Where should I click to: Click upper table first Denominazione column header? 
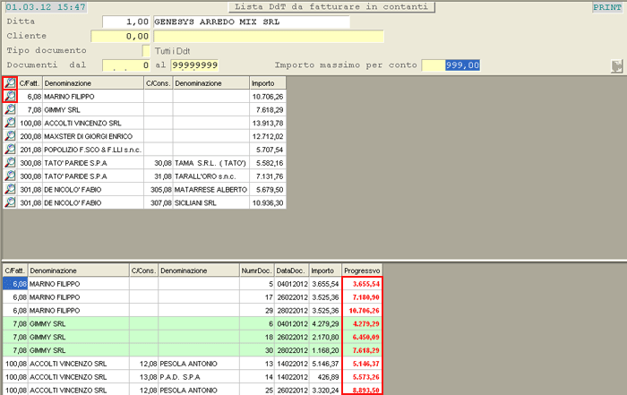[x=93, y=83]
